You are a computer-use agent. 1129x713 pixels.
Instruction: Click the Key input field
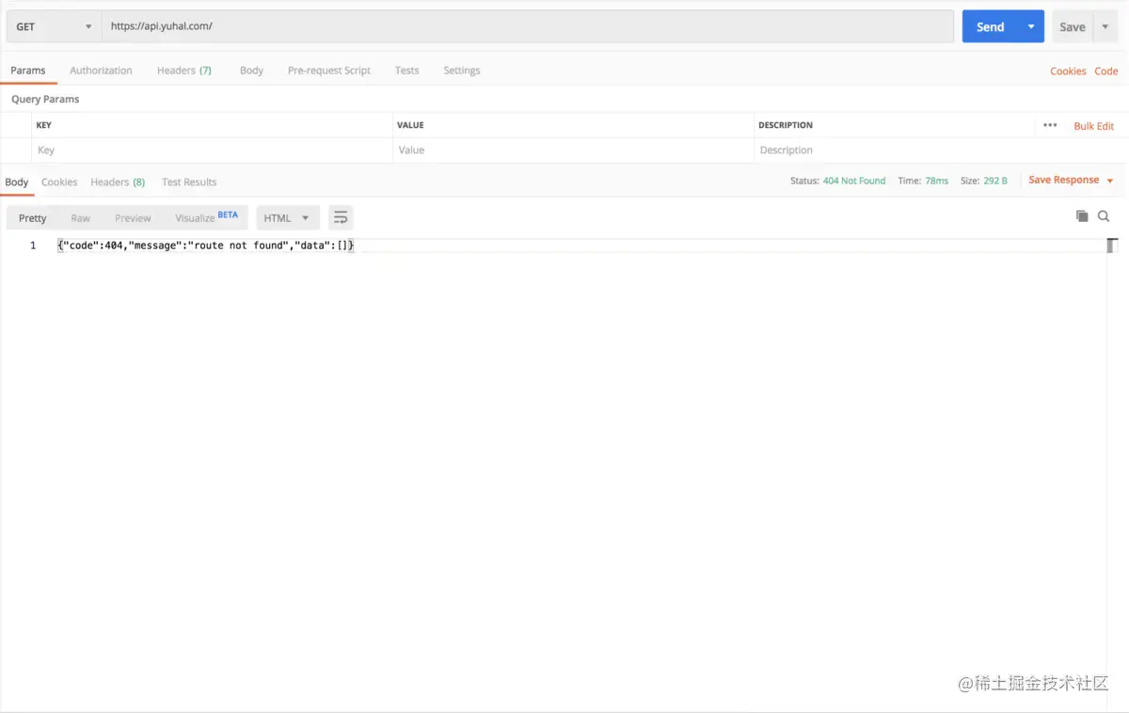[212, 151]
